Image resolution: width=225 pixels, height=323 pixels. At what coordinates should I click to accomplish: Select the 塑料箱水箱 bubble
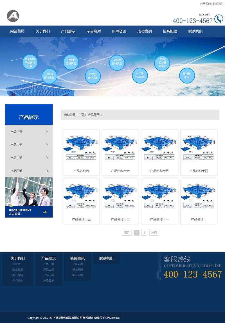click(187, 75)
